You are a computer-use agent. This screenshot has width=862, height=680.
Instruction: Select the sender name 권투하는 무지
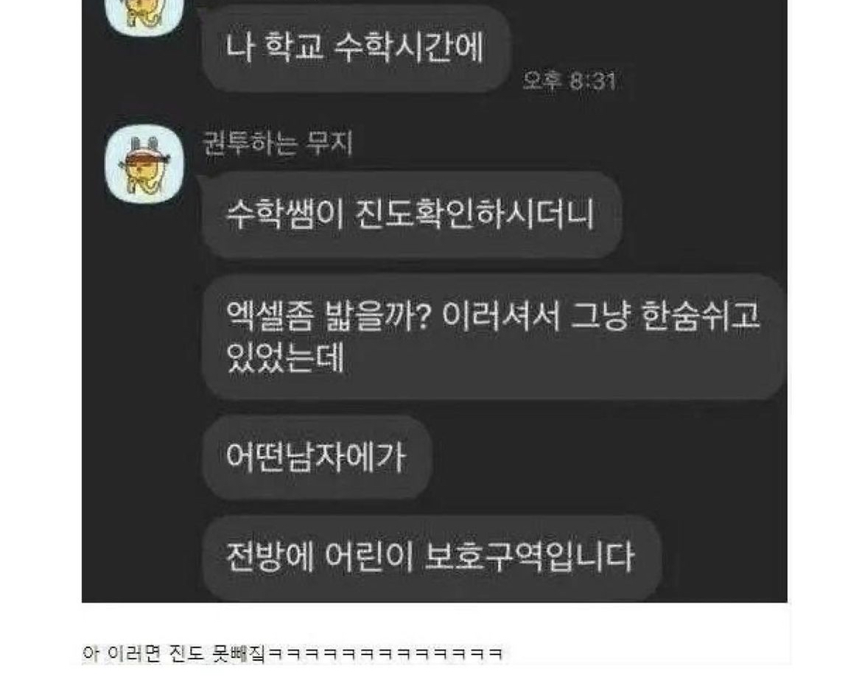277,144
